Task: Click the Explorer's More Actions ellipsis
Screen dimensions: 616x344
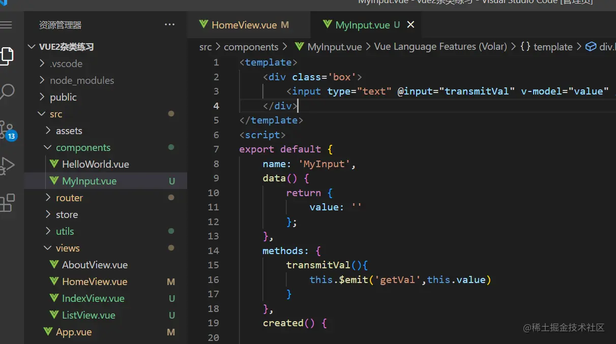Action: pos(169,24)
